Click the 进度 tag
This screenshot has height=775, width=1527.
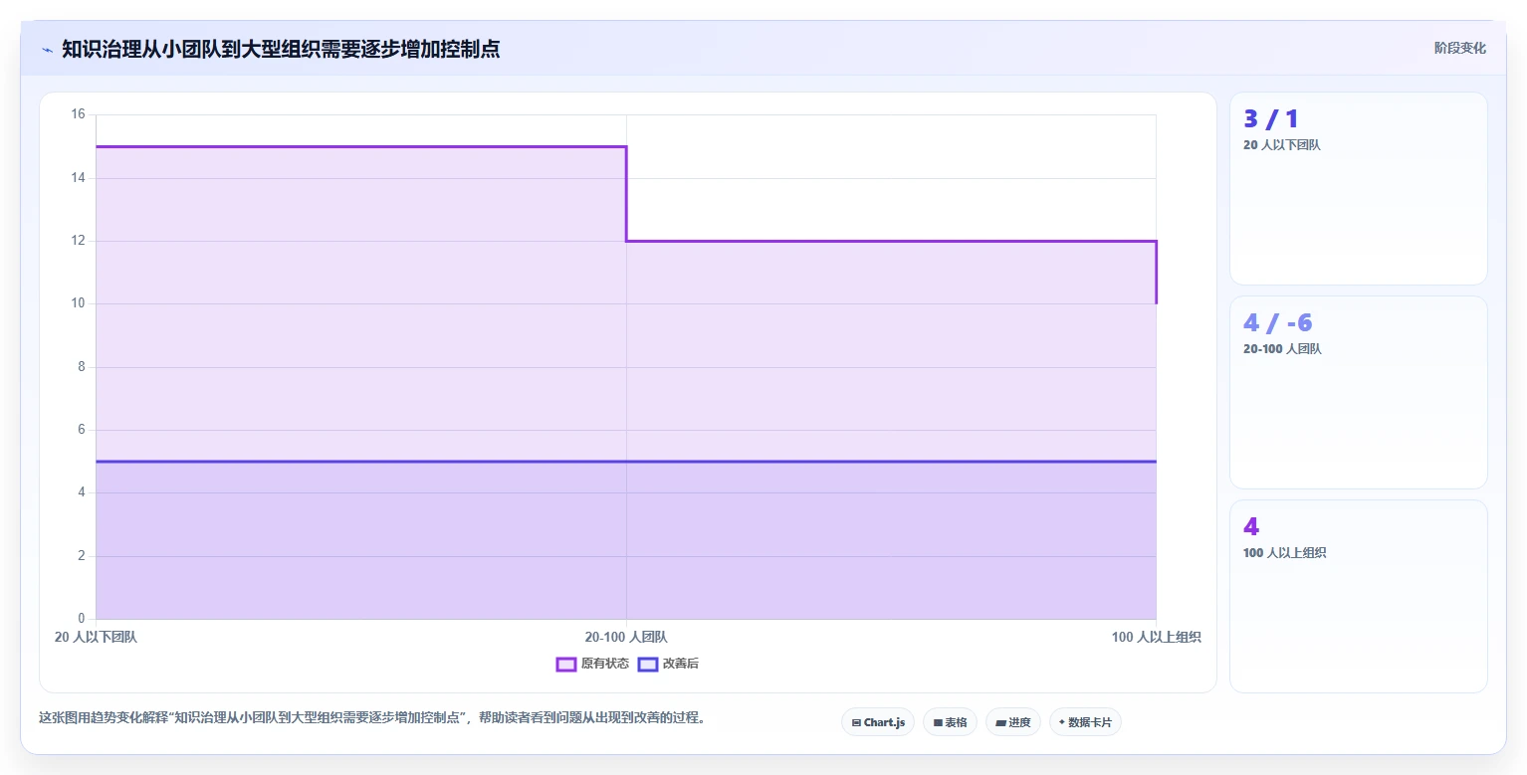tap(1013, 722)
